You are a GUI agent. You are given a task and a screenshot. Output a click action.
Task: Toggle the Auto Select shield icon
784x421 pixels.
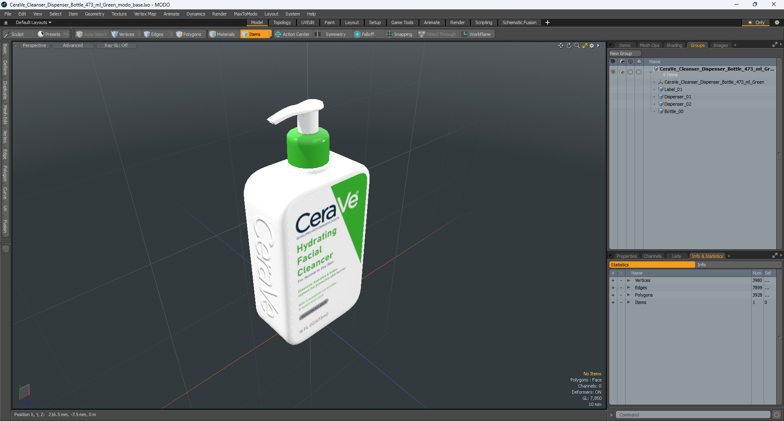click(x=79, y=34)
